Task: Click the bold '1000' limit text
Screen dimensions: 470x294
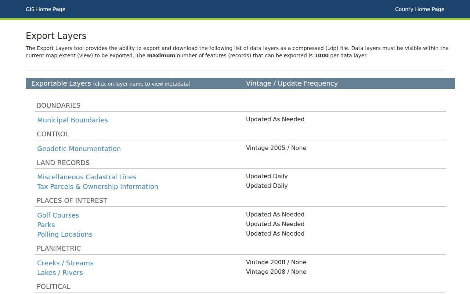Action: coord(321,55)
